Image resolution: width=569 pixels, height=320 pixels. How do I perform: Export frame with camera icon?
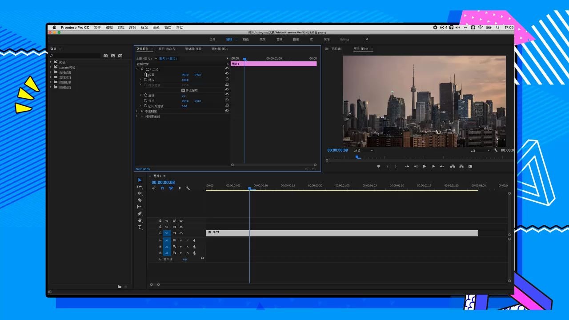pos(470,167)
